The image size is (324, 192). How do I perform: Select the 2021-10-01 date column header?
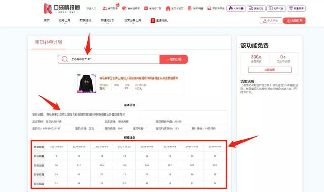(x=101, y=147)
